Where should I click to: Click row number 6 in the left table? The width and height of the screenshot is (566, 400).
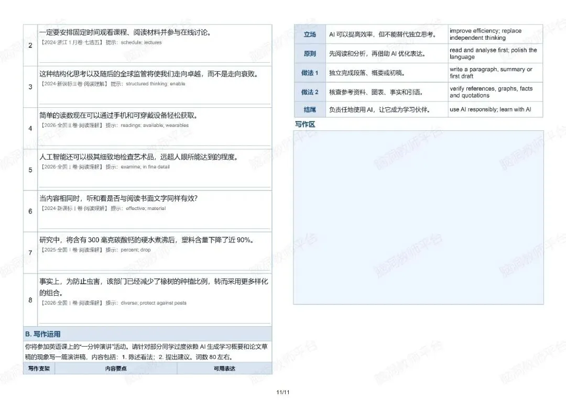pyautogui.click(x=30, y=212)
